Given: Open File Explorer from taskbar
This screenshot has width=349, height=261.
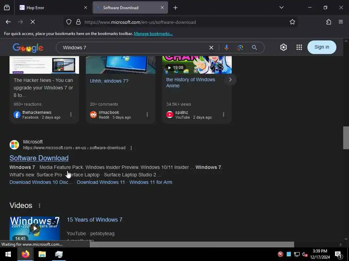Looking at the screenshot, I should [x=42, y=254].
